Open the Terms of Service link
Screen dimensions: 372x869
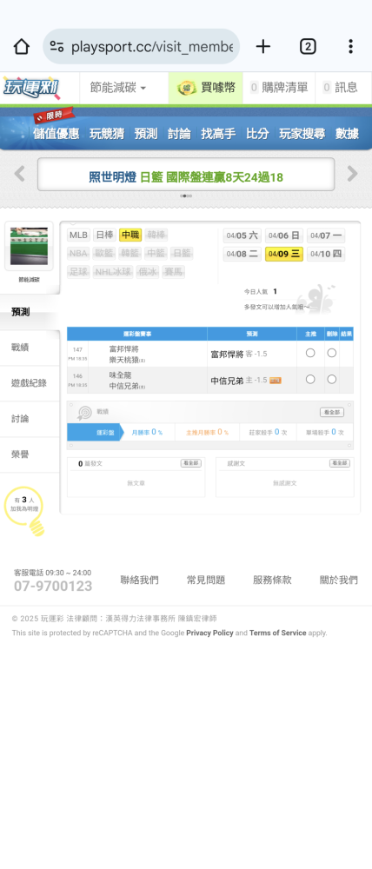pos(278,633)
